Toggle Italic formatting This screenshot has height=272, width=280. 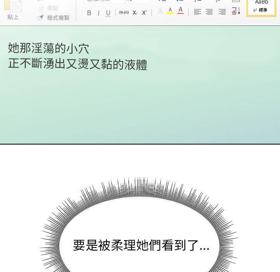pyautogui.click(x=98, y=13)
